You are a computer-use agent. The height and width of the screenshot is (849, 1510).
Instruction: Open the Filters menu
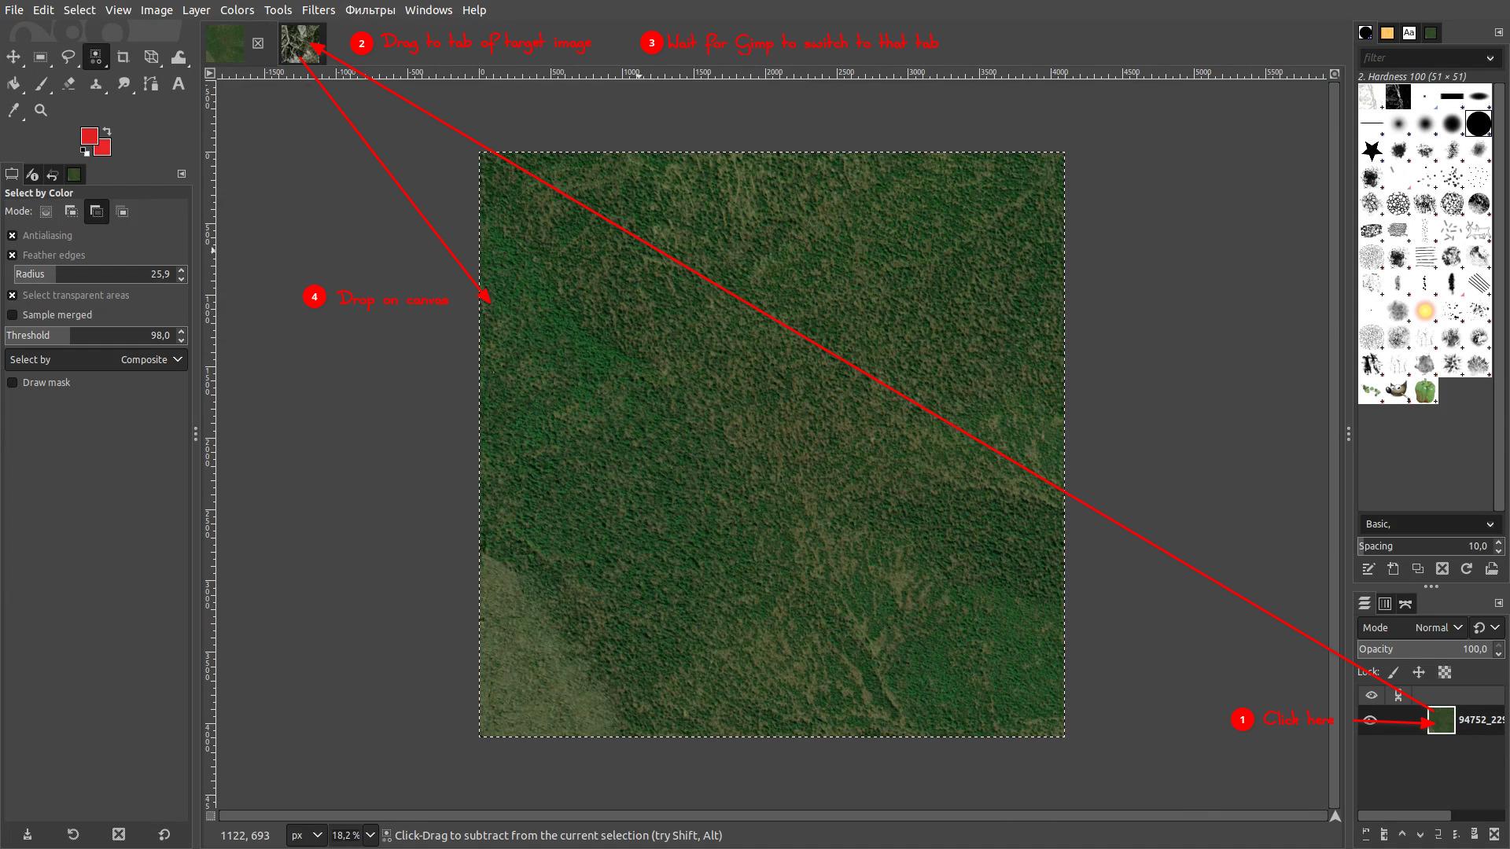(x=319, y=10)
